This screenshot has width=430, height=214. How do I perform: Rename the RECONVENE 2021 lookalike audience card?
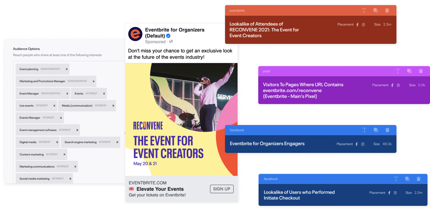tap(364, 10)
